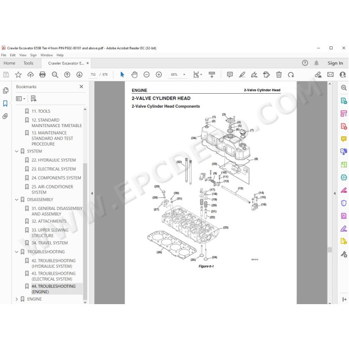This screenshot has height=349, width=349.
Task: Close the Bookmarks panel
Action: click(x=81, y=87)
